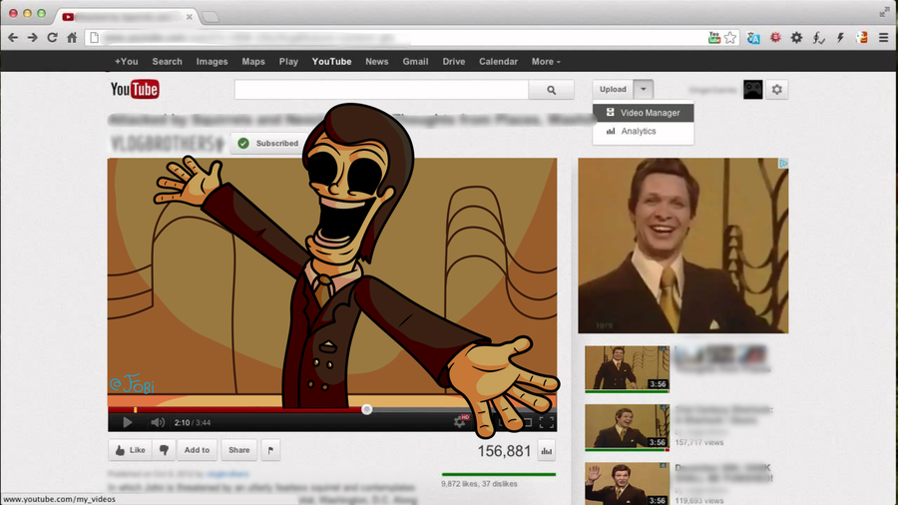Viewport: 898px width, 505px height.
Task: Open a new browser tab
Action: [211, 17]
